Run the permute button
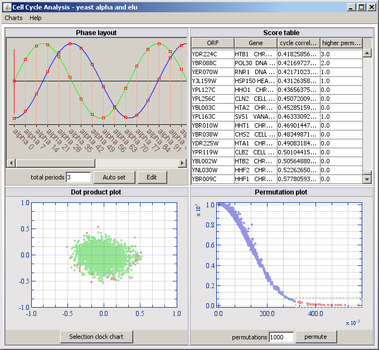The width and height of the screenshot is (379, 350). 315,337
